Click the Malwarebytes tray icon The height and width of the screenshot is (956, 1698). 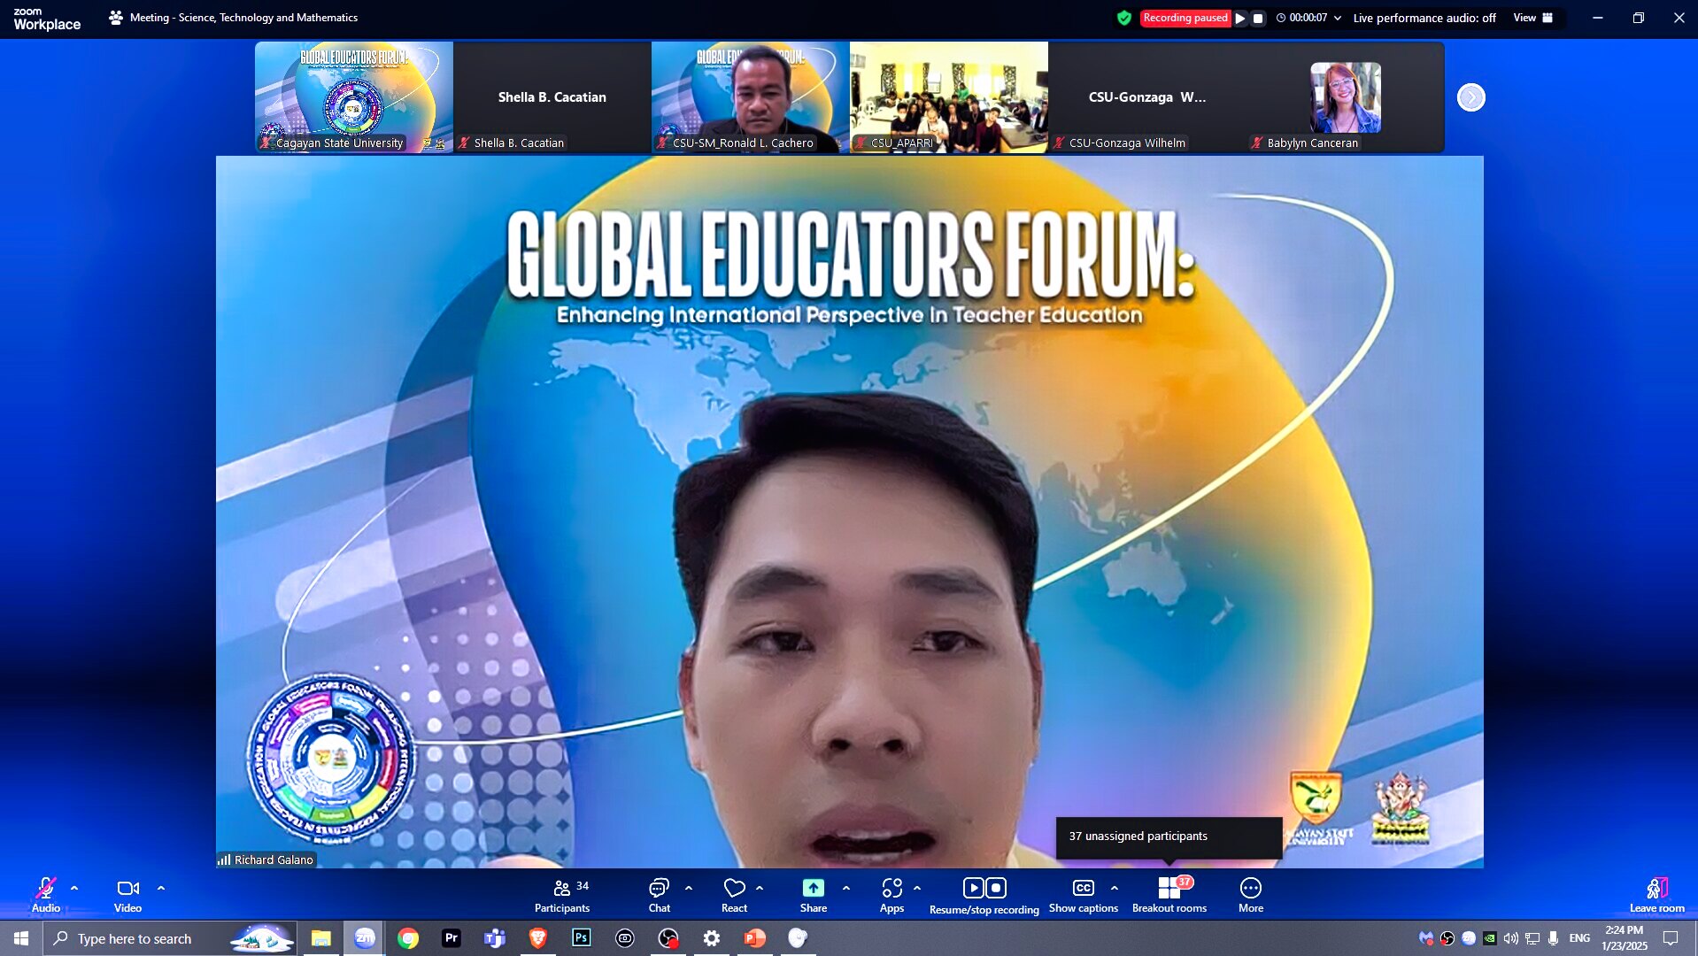(1425, 938)
